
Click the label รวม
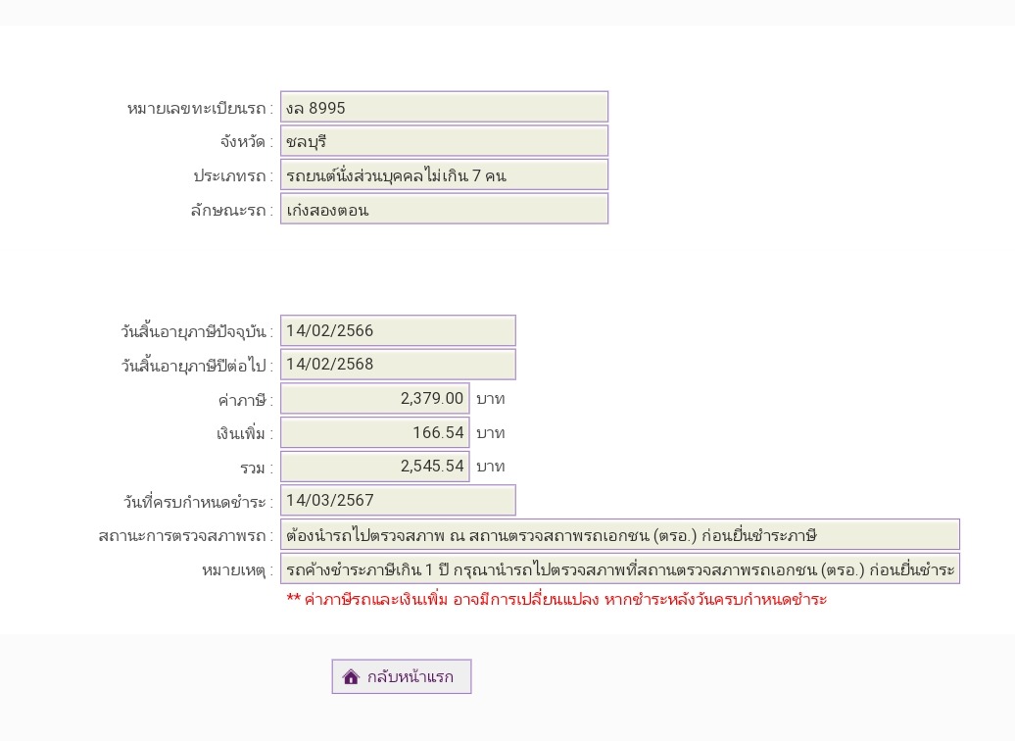tap(257, 468)
